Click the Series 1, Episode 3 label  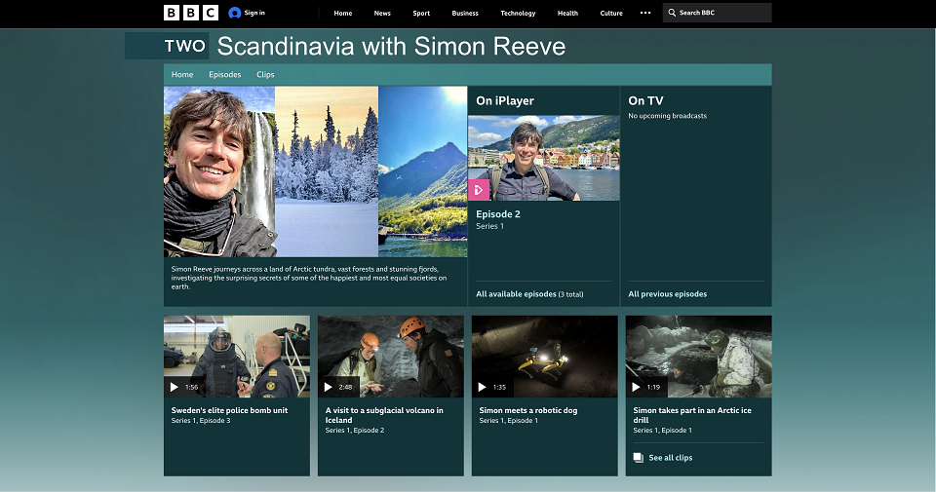201,421
